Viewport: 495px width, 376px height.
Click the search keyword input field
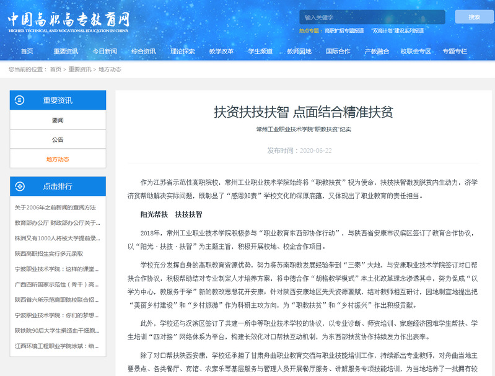tap(372, 17)
